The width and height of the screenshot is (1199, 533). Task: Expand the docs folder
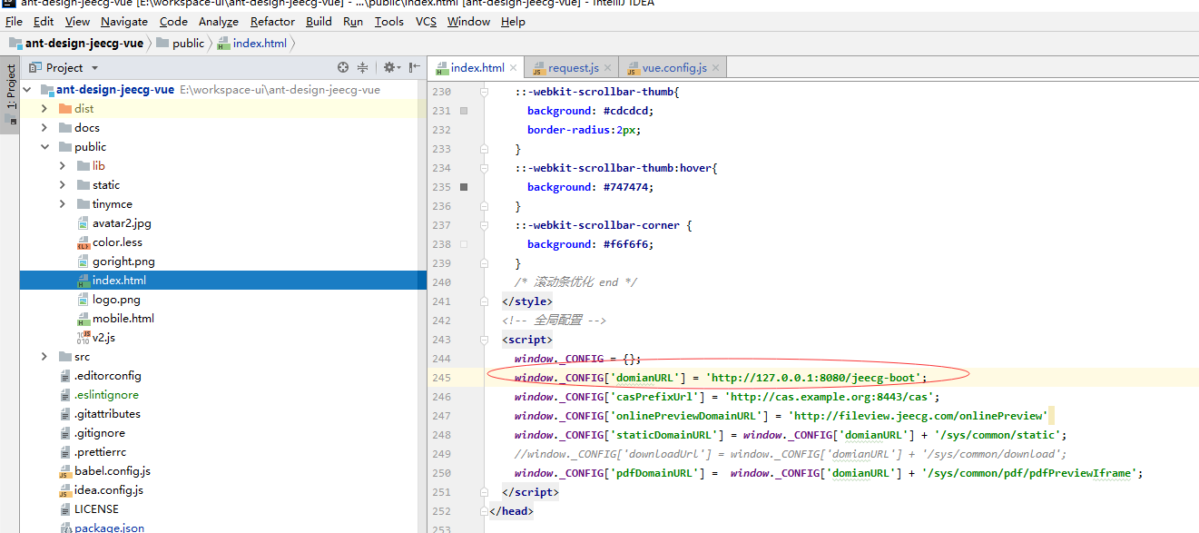pos(44,128)
